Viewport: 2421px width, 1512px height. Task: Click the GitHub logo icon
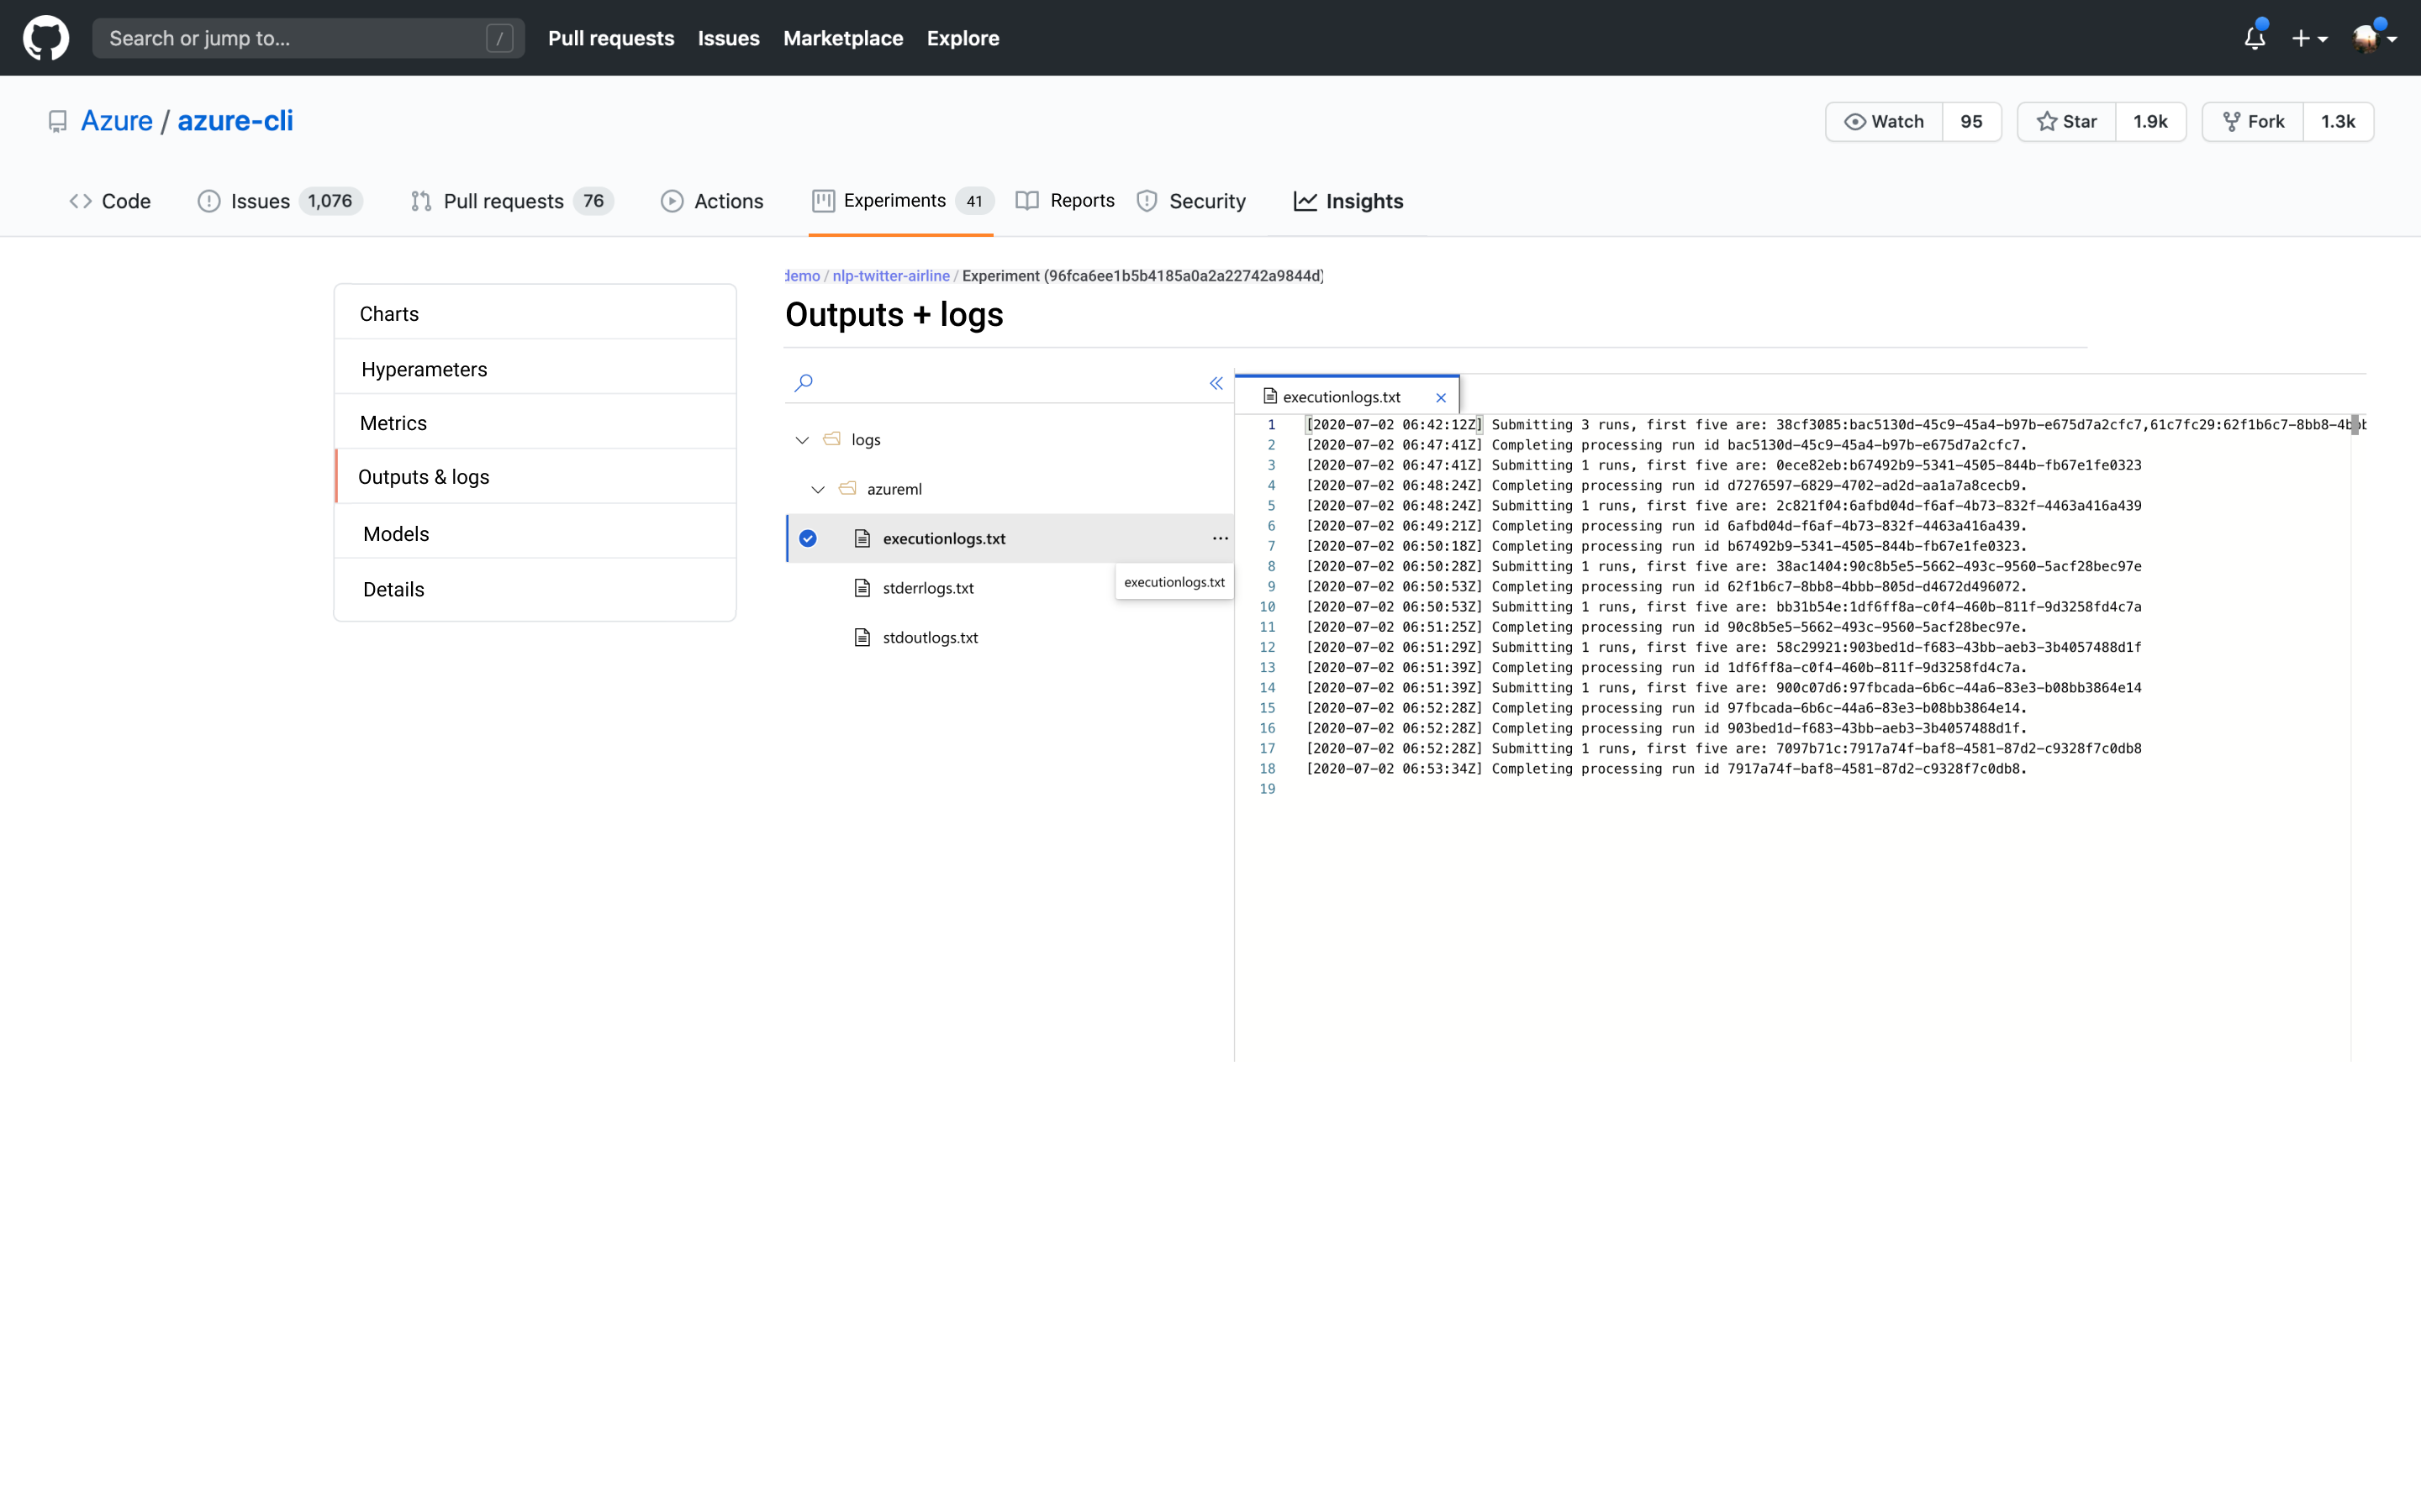[x=46, y=38]
